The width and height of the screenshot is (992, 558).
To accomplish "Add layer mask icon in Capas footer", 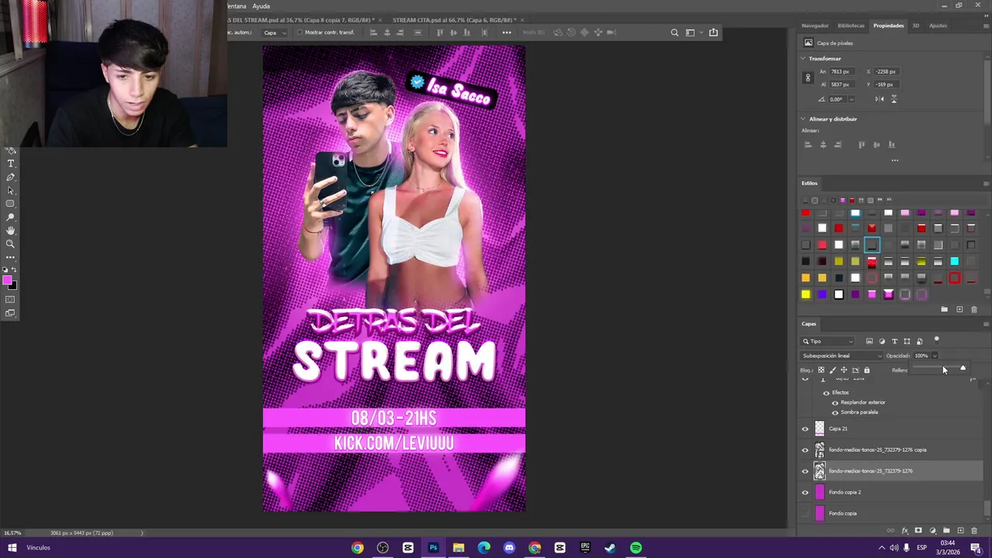I will 918,531.
